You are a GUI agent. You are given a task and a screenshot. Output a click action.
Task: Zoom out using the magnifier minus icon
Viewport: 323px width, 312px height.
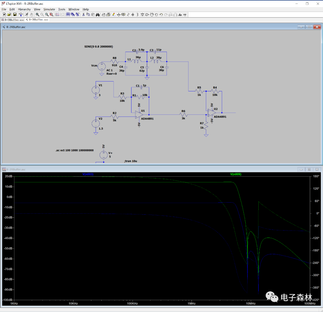pyautogui.click(x=47, y=15)
